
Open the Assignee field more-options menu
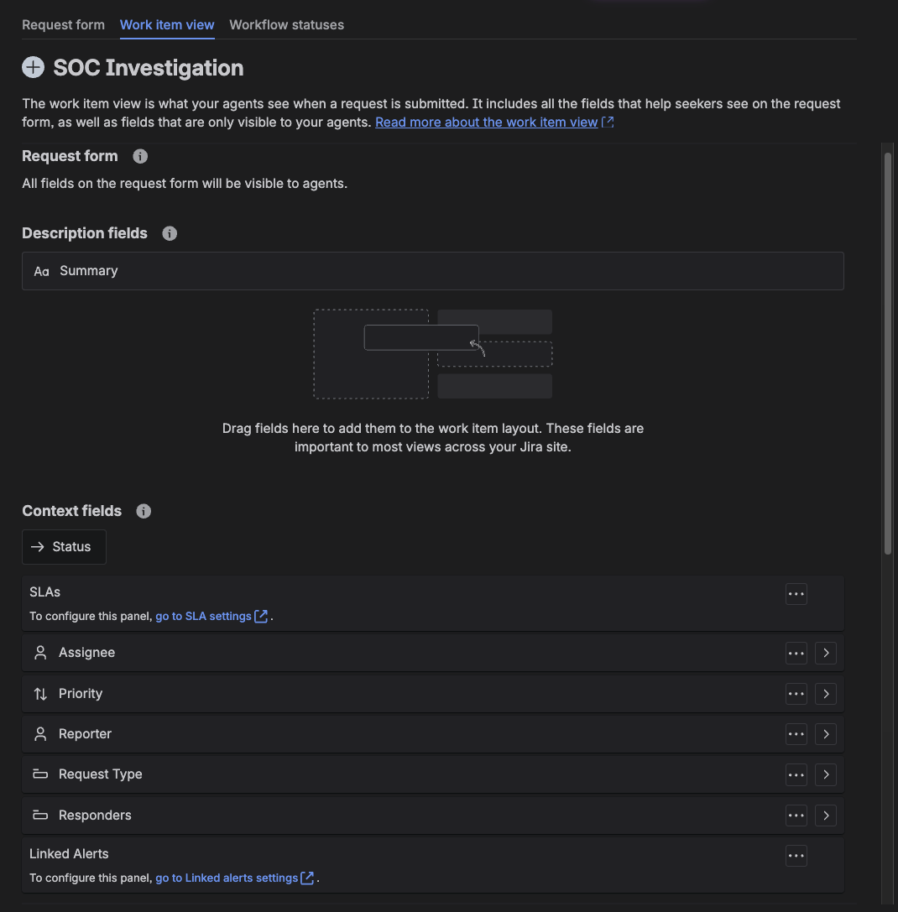click(x=796, y=653)
